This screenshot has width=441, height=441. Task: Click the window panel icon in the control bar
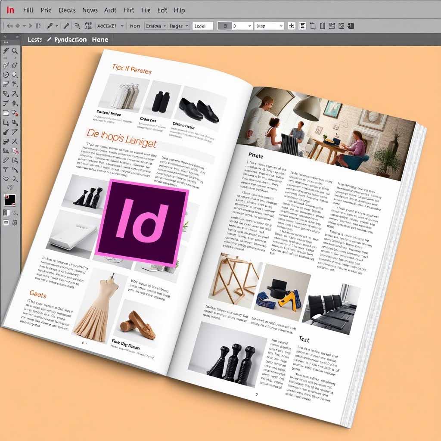pyautogui.click(x=332, y=26)
